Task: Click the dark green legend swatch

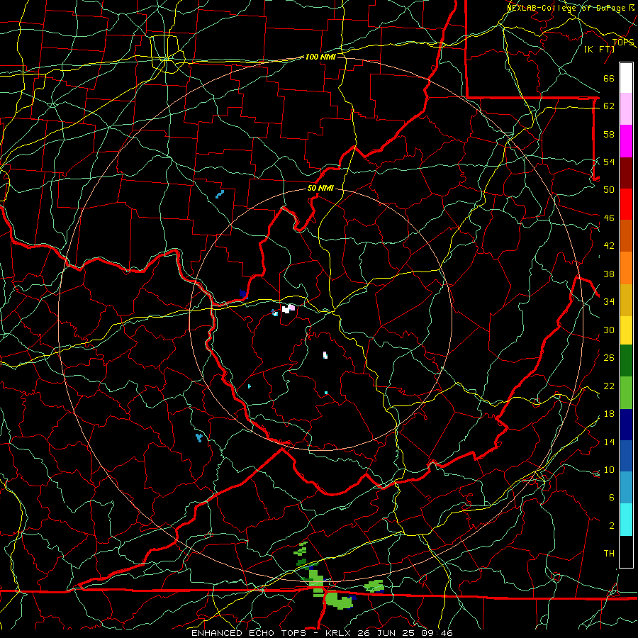Action: pos(626,361)
